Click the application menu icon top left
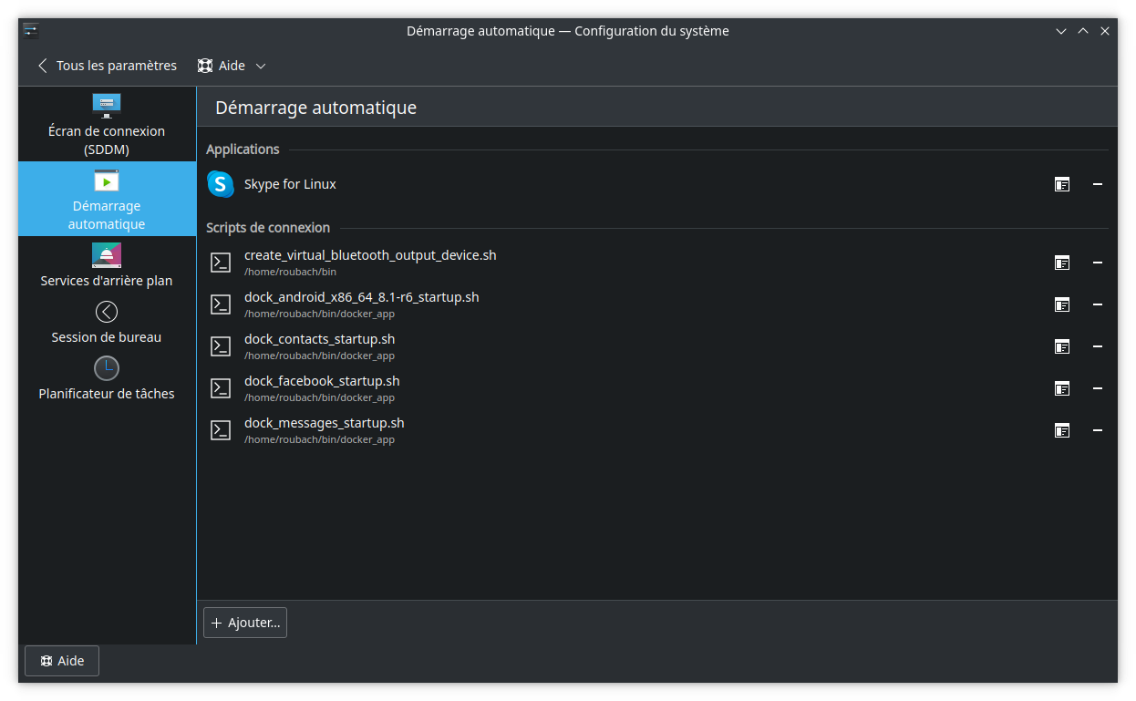 [31, 30]
